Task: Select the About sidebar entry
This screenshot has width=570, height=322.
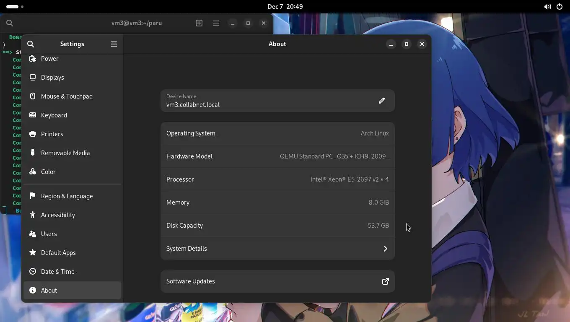Action: [x=73, y=291]
